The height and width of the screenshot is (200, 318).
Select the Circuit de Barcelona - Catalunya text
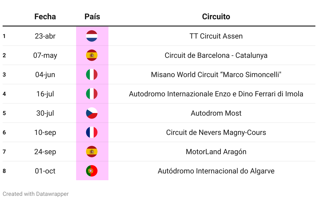click(216, 55)
